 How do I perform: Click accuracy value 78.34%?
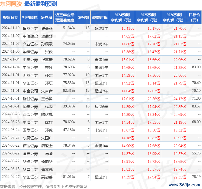point(69,145)
